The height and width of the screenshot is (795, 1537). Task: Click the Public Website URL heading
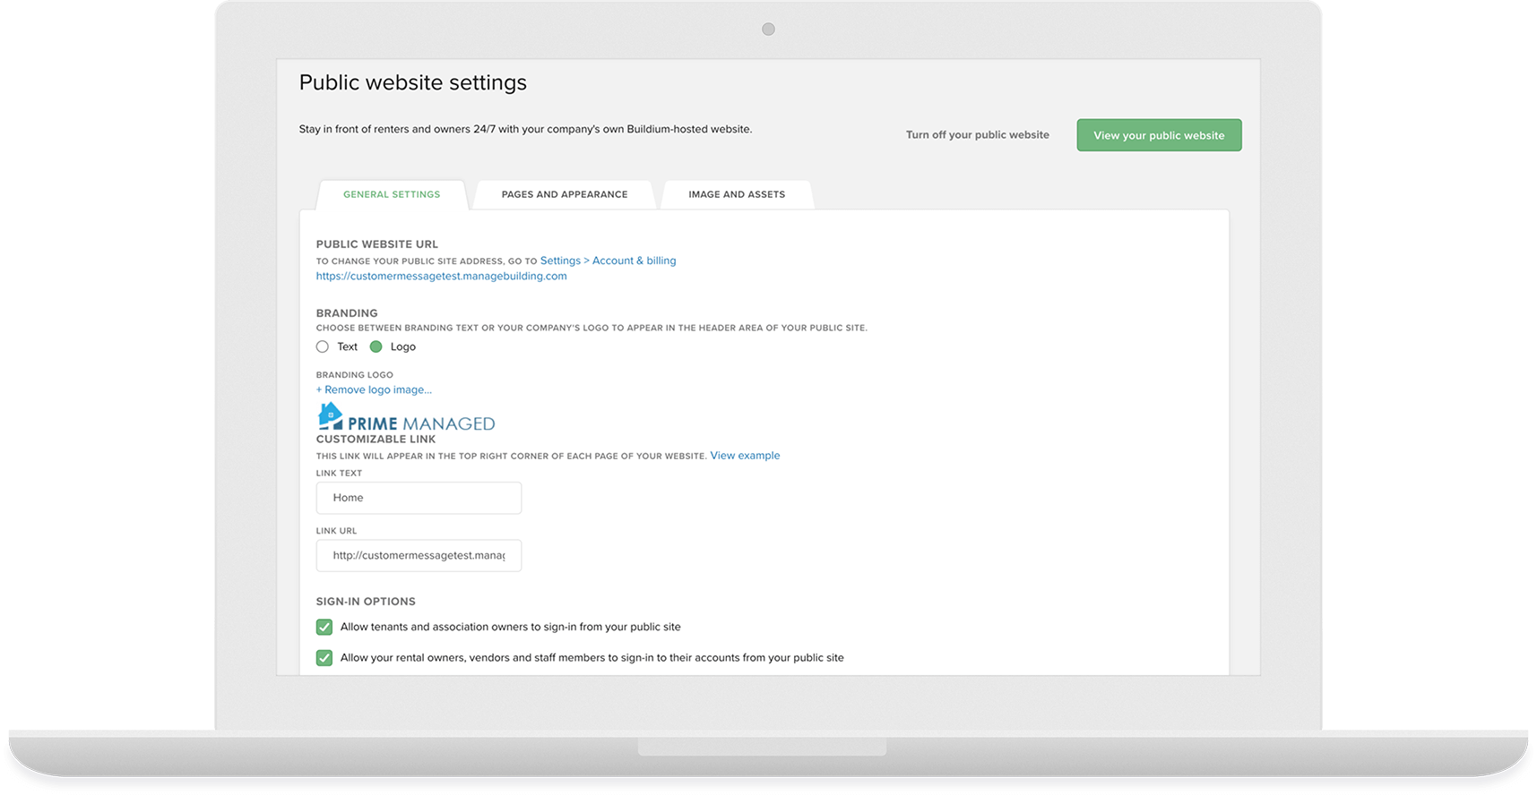tap(377, 244)
